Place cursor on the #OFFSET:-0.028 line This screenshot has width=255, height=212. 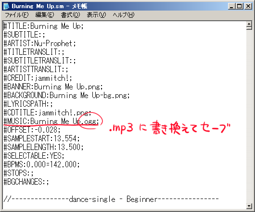point(32,130)
